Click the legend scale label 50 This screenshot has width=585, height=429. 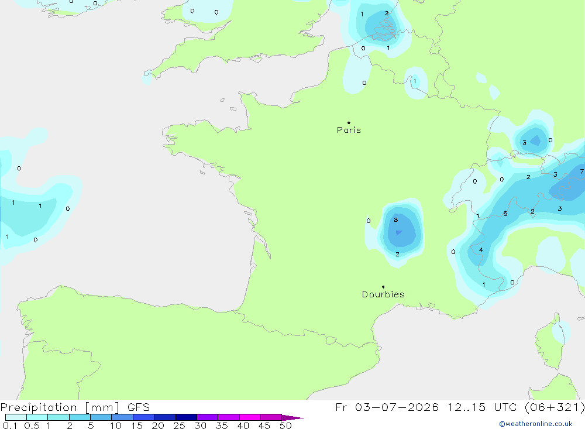pyautogui.click(x=285, y=425)
